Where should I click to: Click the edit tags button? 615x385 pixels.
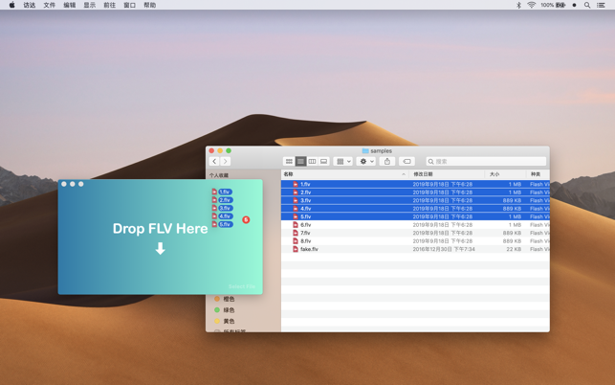(x=407, y=162)
